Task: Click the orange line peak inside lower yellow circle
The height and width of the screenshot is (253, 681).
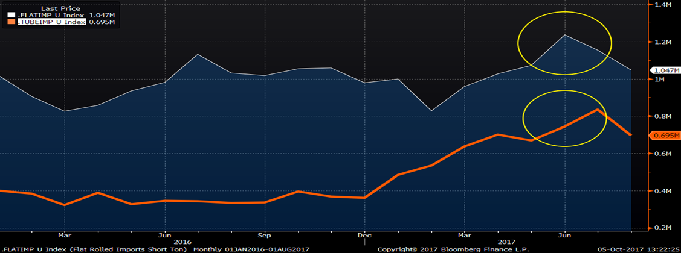Action: (x=598, y=110)
